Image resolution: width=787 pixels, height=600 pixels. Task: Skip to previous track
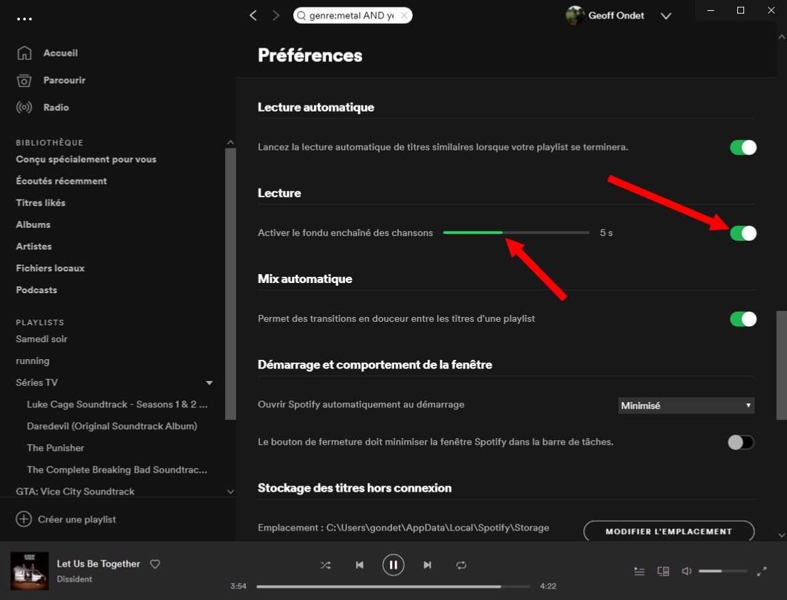[x=359, y=565]
